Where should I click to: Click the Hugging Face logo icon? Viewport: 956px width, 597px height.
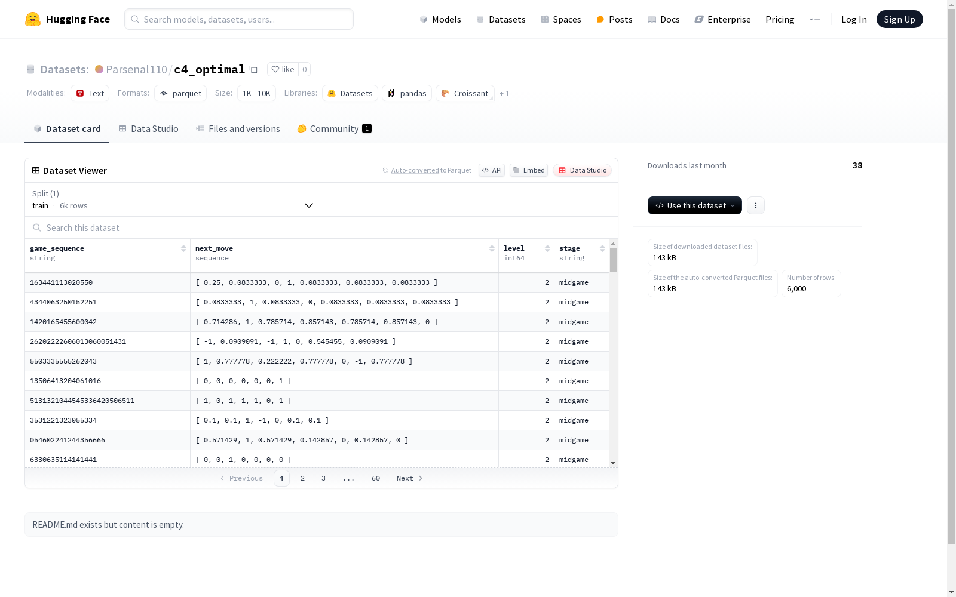tap(33, 19)
